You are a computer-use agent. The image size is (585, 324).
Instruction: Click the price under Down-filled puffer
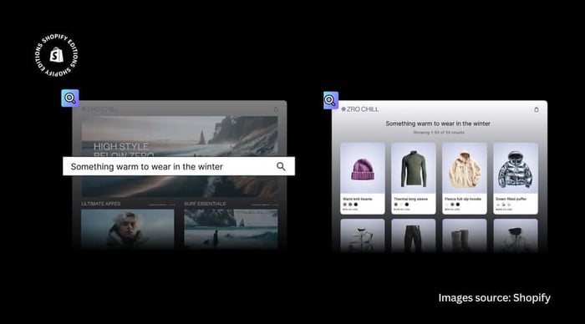tap(503, 210)
